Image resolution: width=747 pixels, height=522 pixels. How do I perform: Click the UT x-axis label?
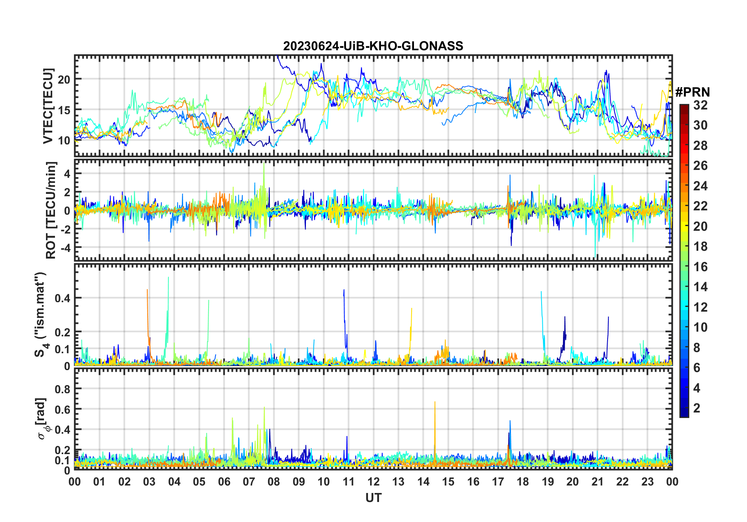373,498
